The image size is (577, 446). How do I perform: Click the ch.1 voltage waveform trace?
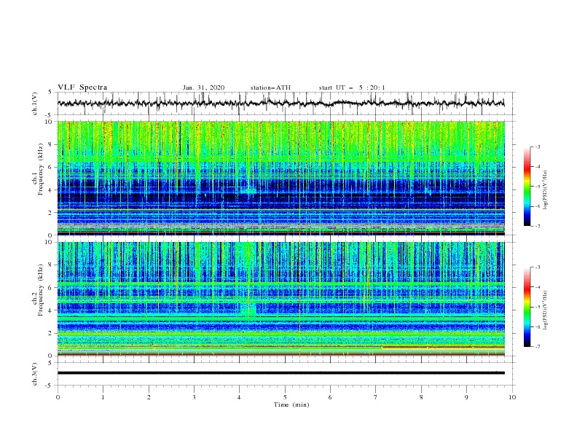(280, 103)
